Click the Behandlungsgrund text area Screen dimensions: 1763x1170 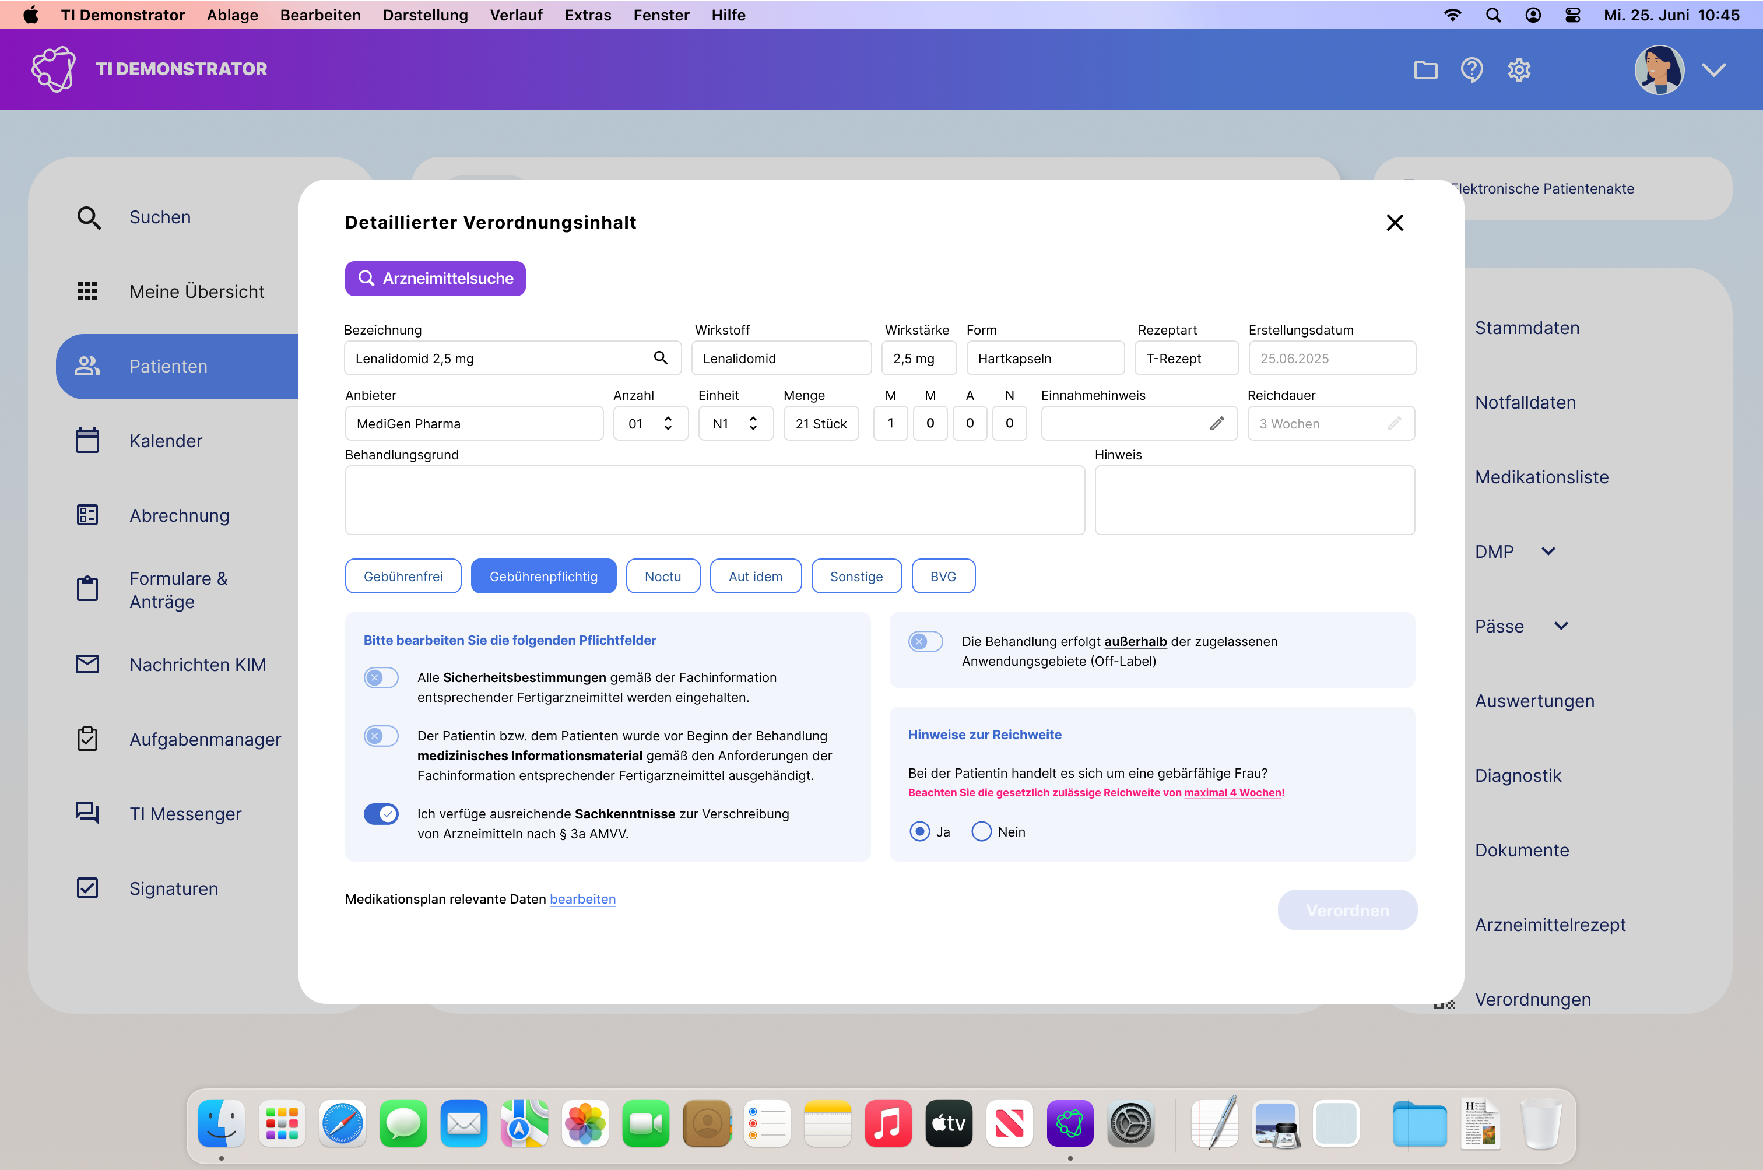pyautogui.click(x=715, y=501)
